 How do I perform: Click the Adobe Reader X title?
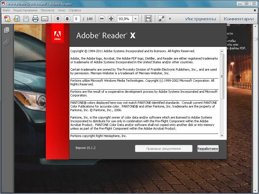click(x=106, y=35)
